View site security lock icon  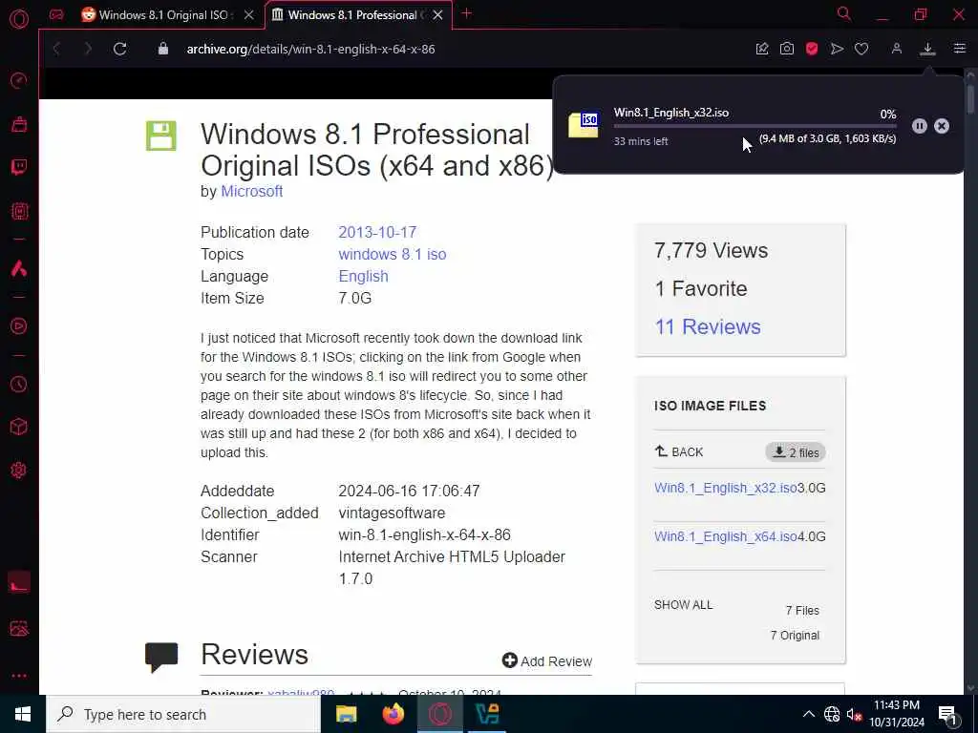coord(162,49)
